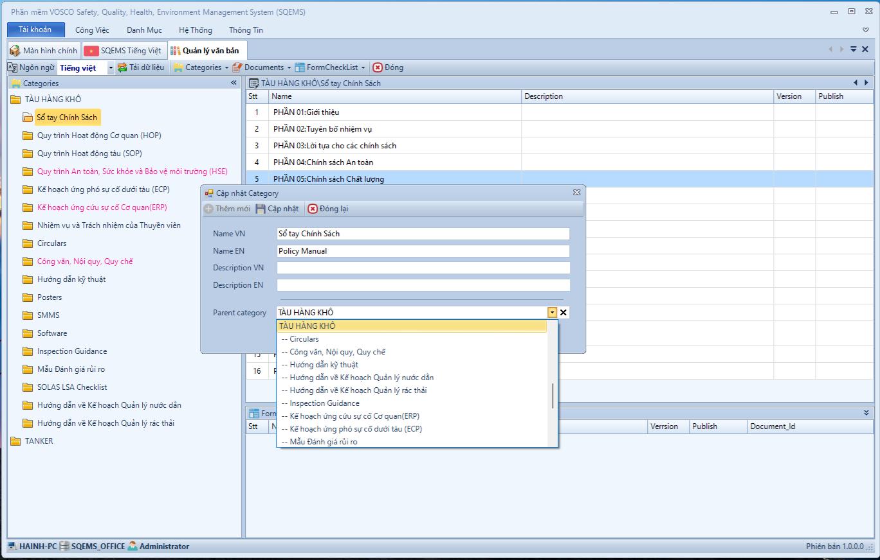Screen dimensions: 880x560
Task: Select Inspection Guidance in the dropdown list
Action: pyautogui.click(x=324, y=403)
